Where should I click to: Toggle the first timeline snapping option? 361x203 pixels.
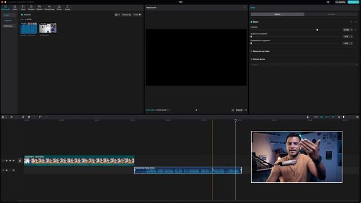pyautogui.click(x=316, y=117)
